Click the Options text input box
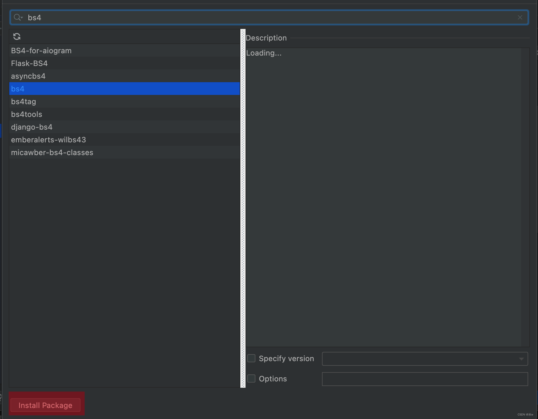 424,379
